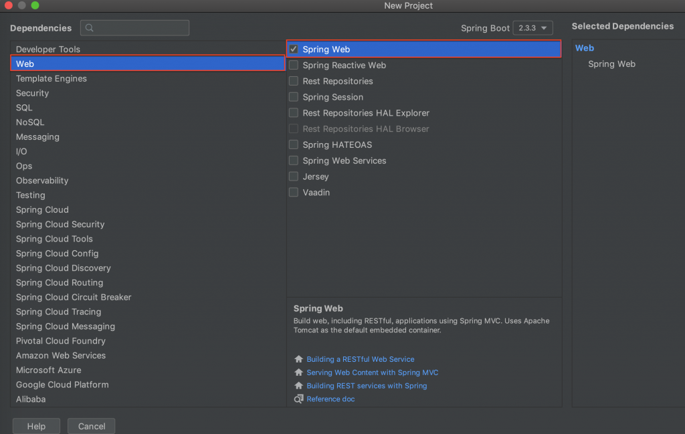This screenshot has width=685, height=434.
Task: Tick the Spring Web Services checkbox
Action: (x=294, y=160)
